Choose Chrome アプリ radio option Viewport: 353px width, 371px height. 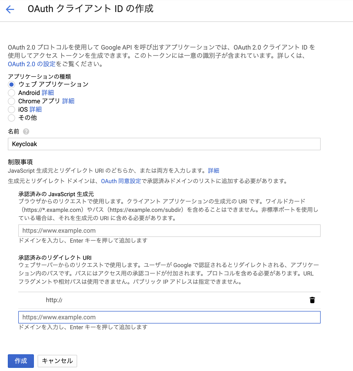[11, 101]
